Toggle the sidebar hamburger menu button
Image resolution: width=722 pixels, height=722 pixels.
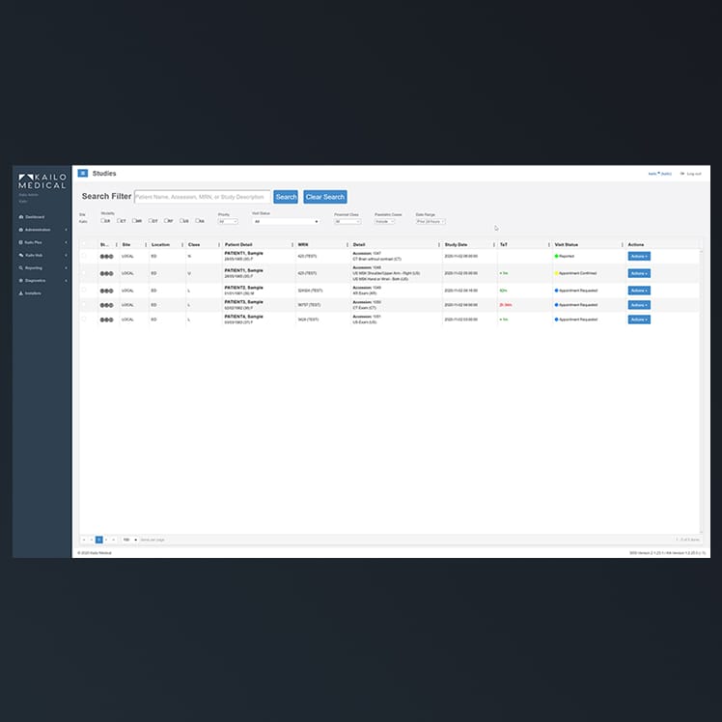tap(83, 174)
